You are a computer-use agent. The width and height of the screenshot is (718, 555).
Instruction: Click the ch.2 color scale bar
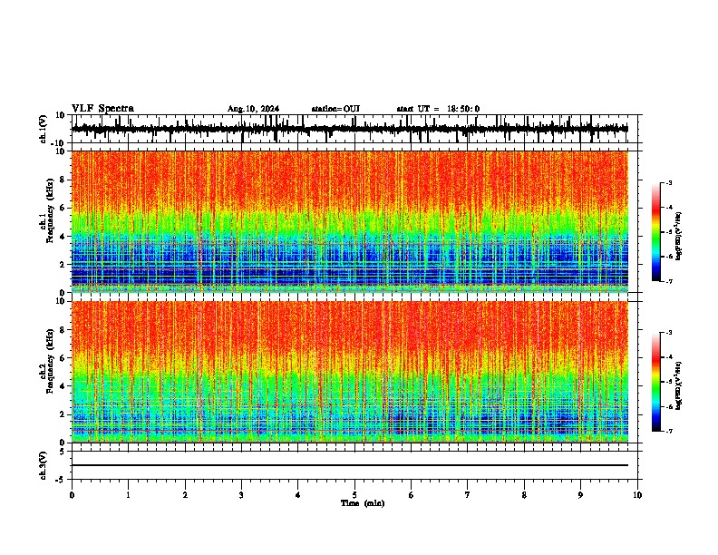[x=655, y=382]
